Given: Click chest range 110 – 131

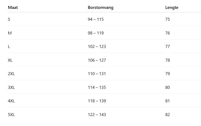Looking at the screenshot, I should (97, 74).
